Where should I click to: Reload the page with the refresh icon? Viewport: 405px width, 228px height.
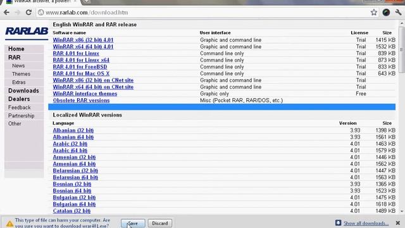click(x=28, y=13)
